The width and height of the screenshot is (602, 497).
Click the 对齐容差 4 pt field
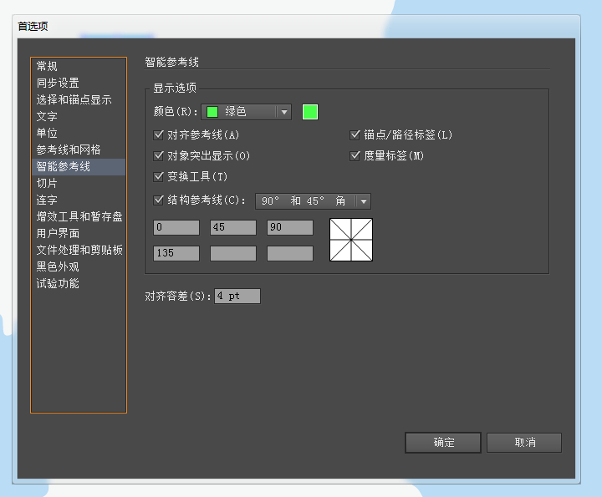point(237,296)
